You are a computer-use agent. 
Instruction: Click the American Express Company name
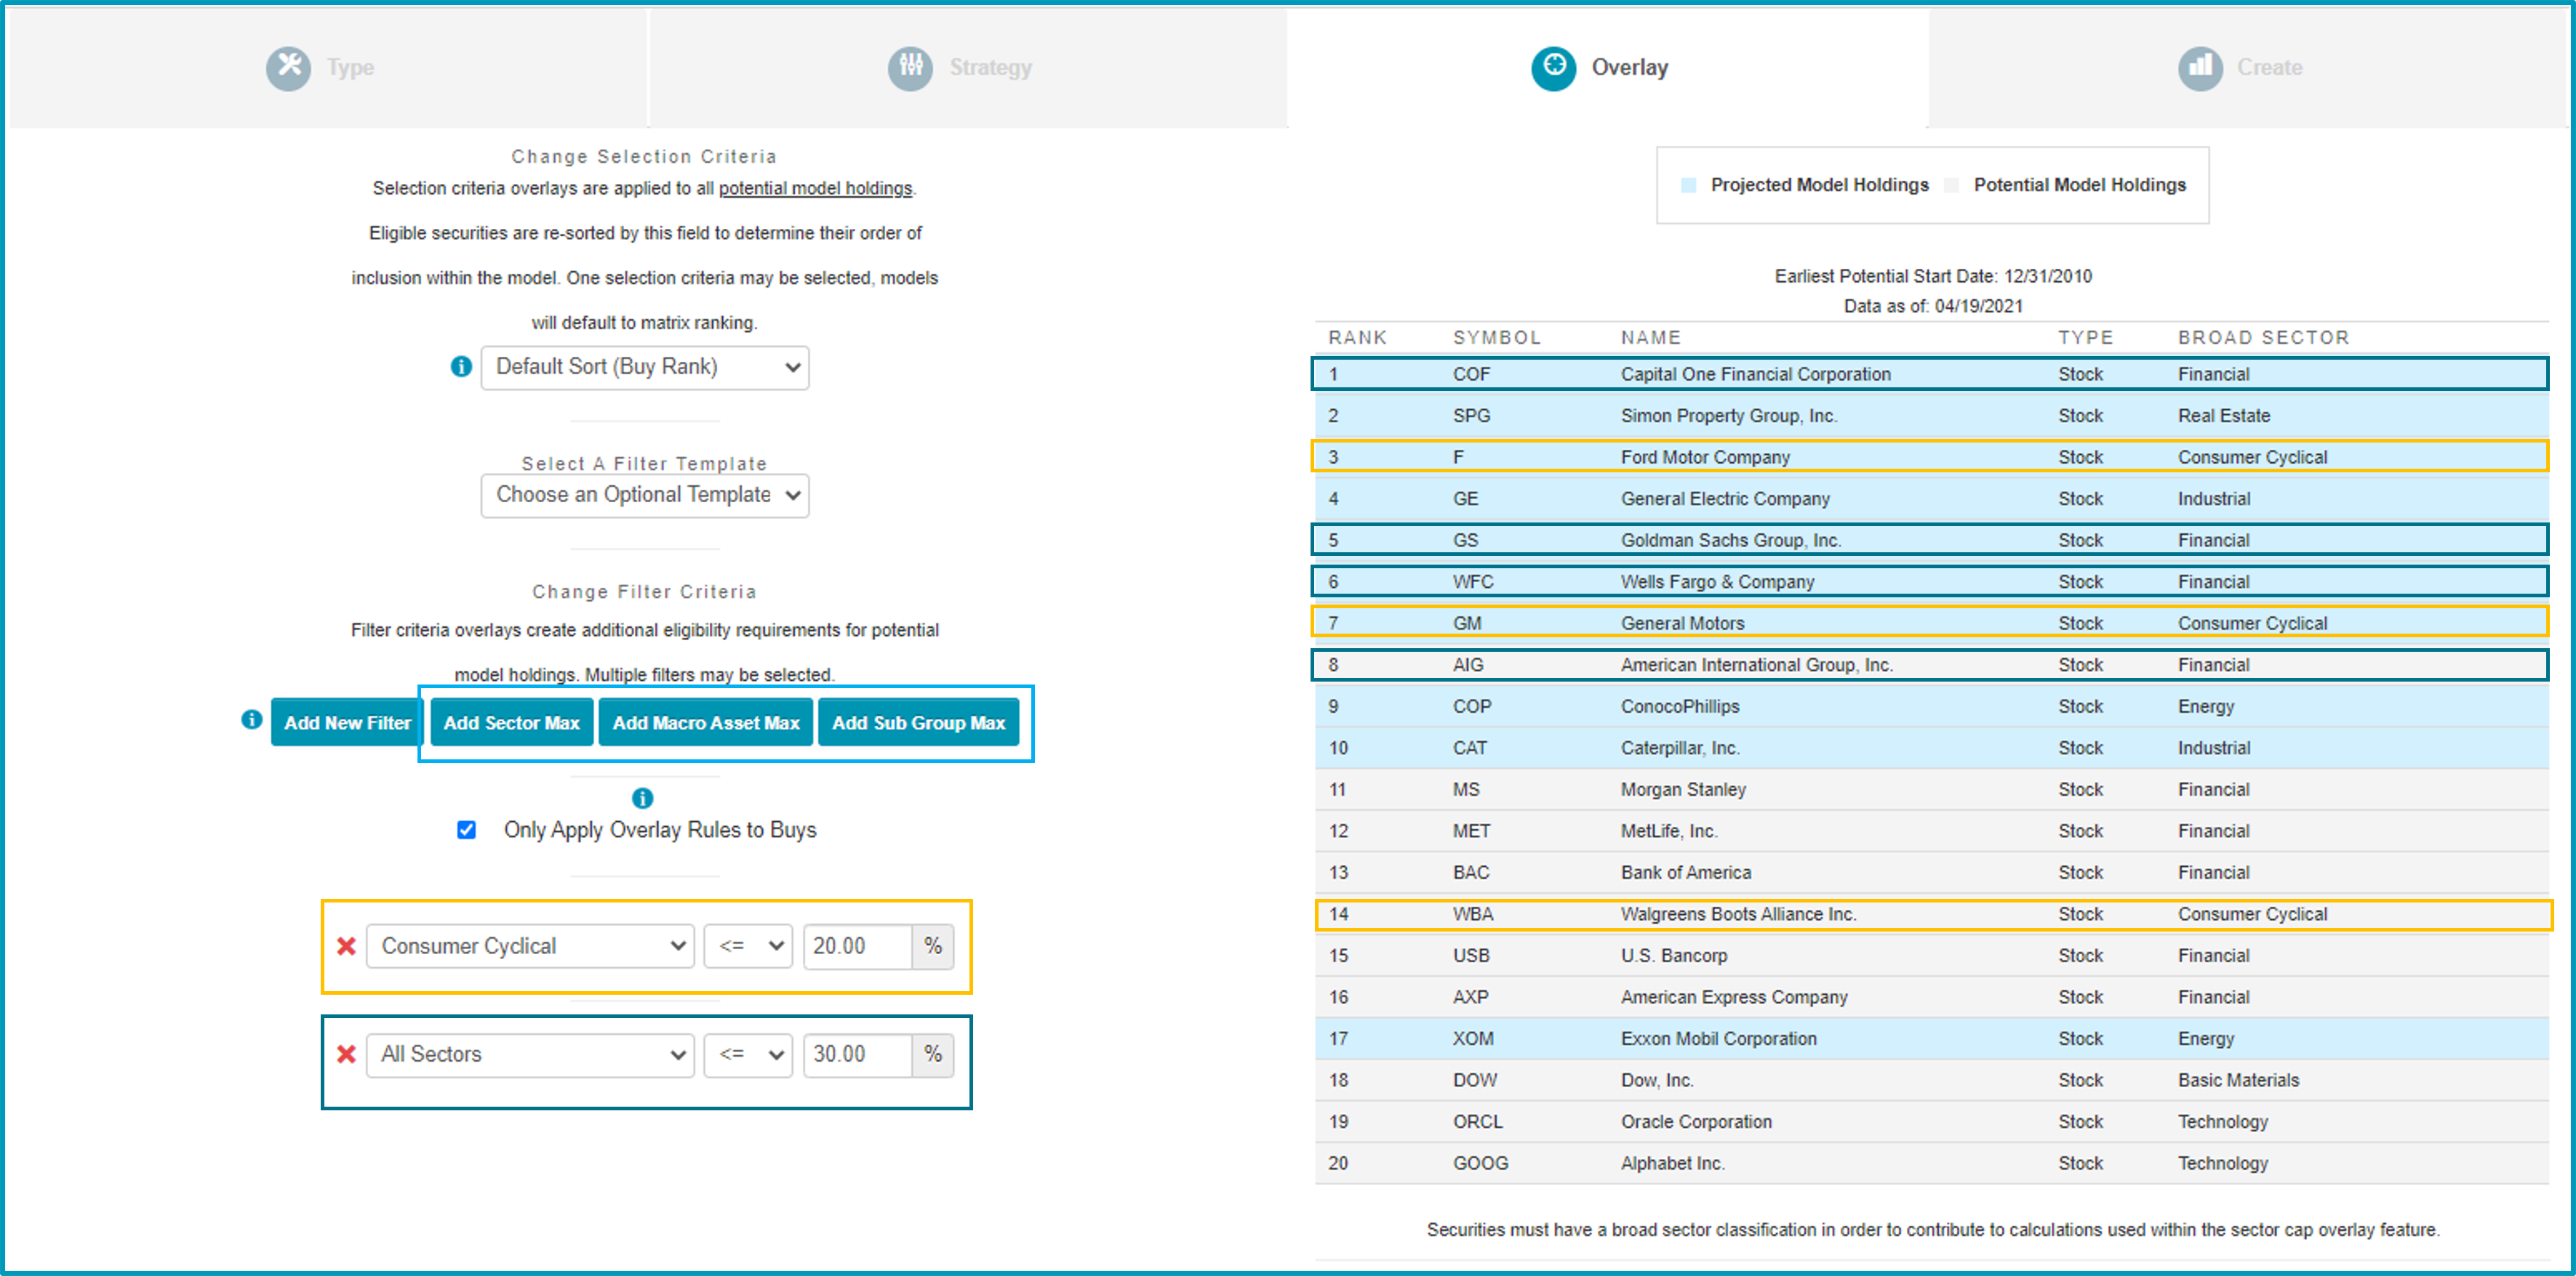[1734, 997]
